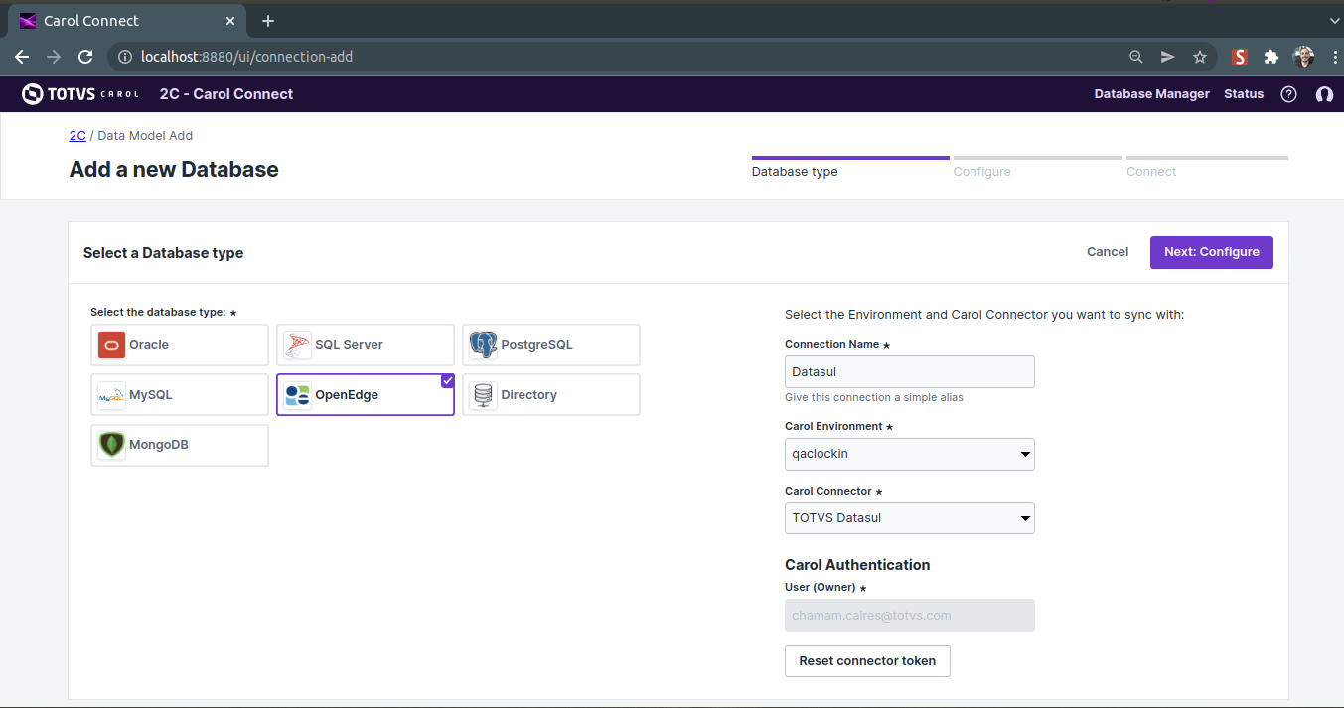
Task: Reload the page with the refresh icon
Action: coord(86,57)
